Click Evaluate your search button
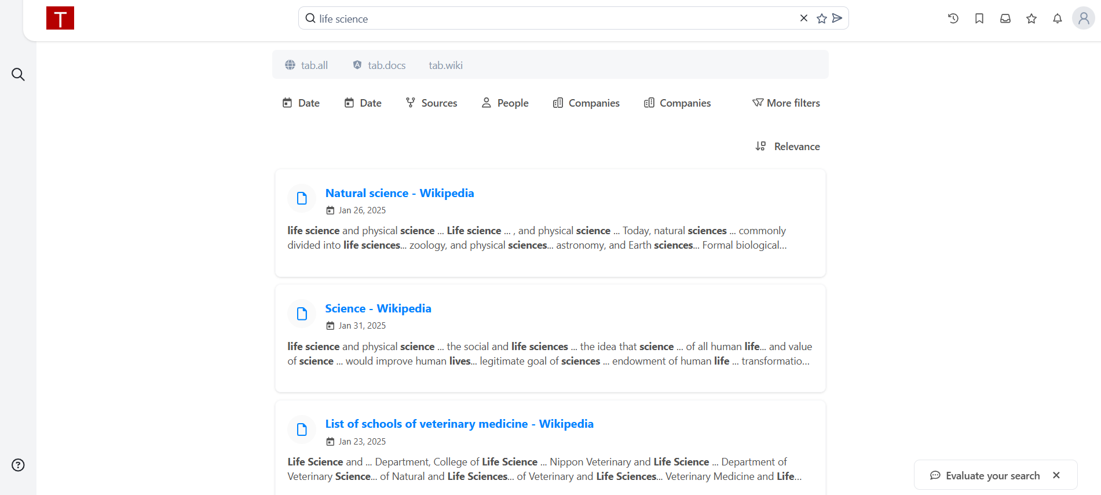The height and width of the screenshot is (495, 1101). click(x=985, y=475)
